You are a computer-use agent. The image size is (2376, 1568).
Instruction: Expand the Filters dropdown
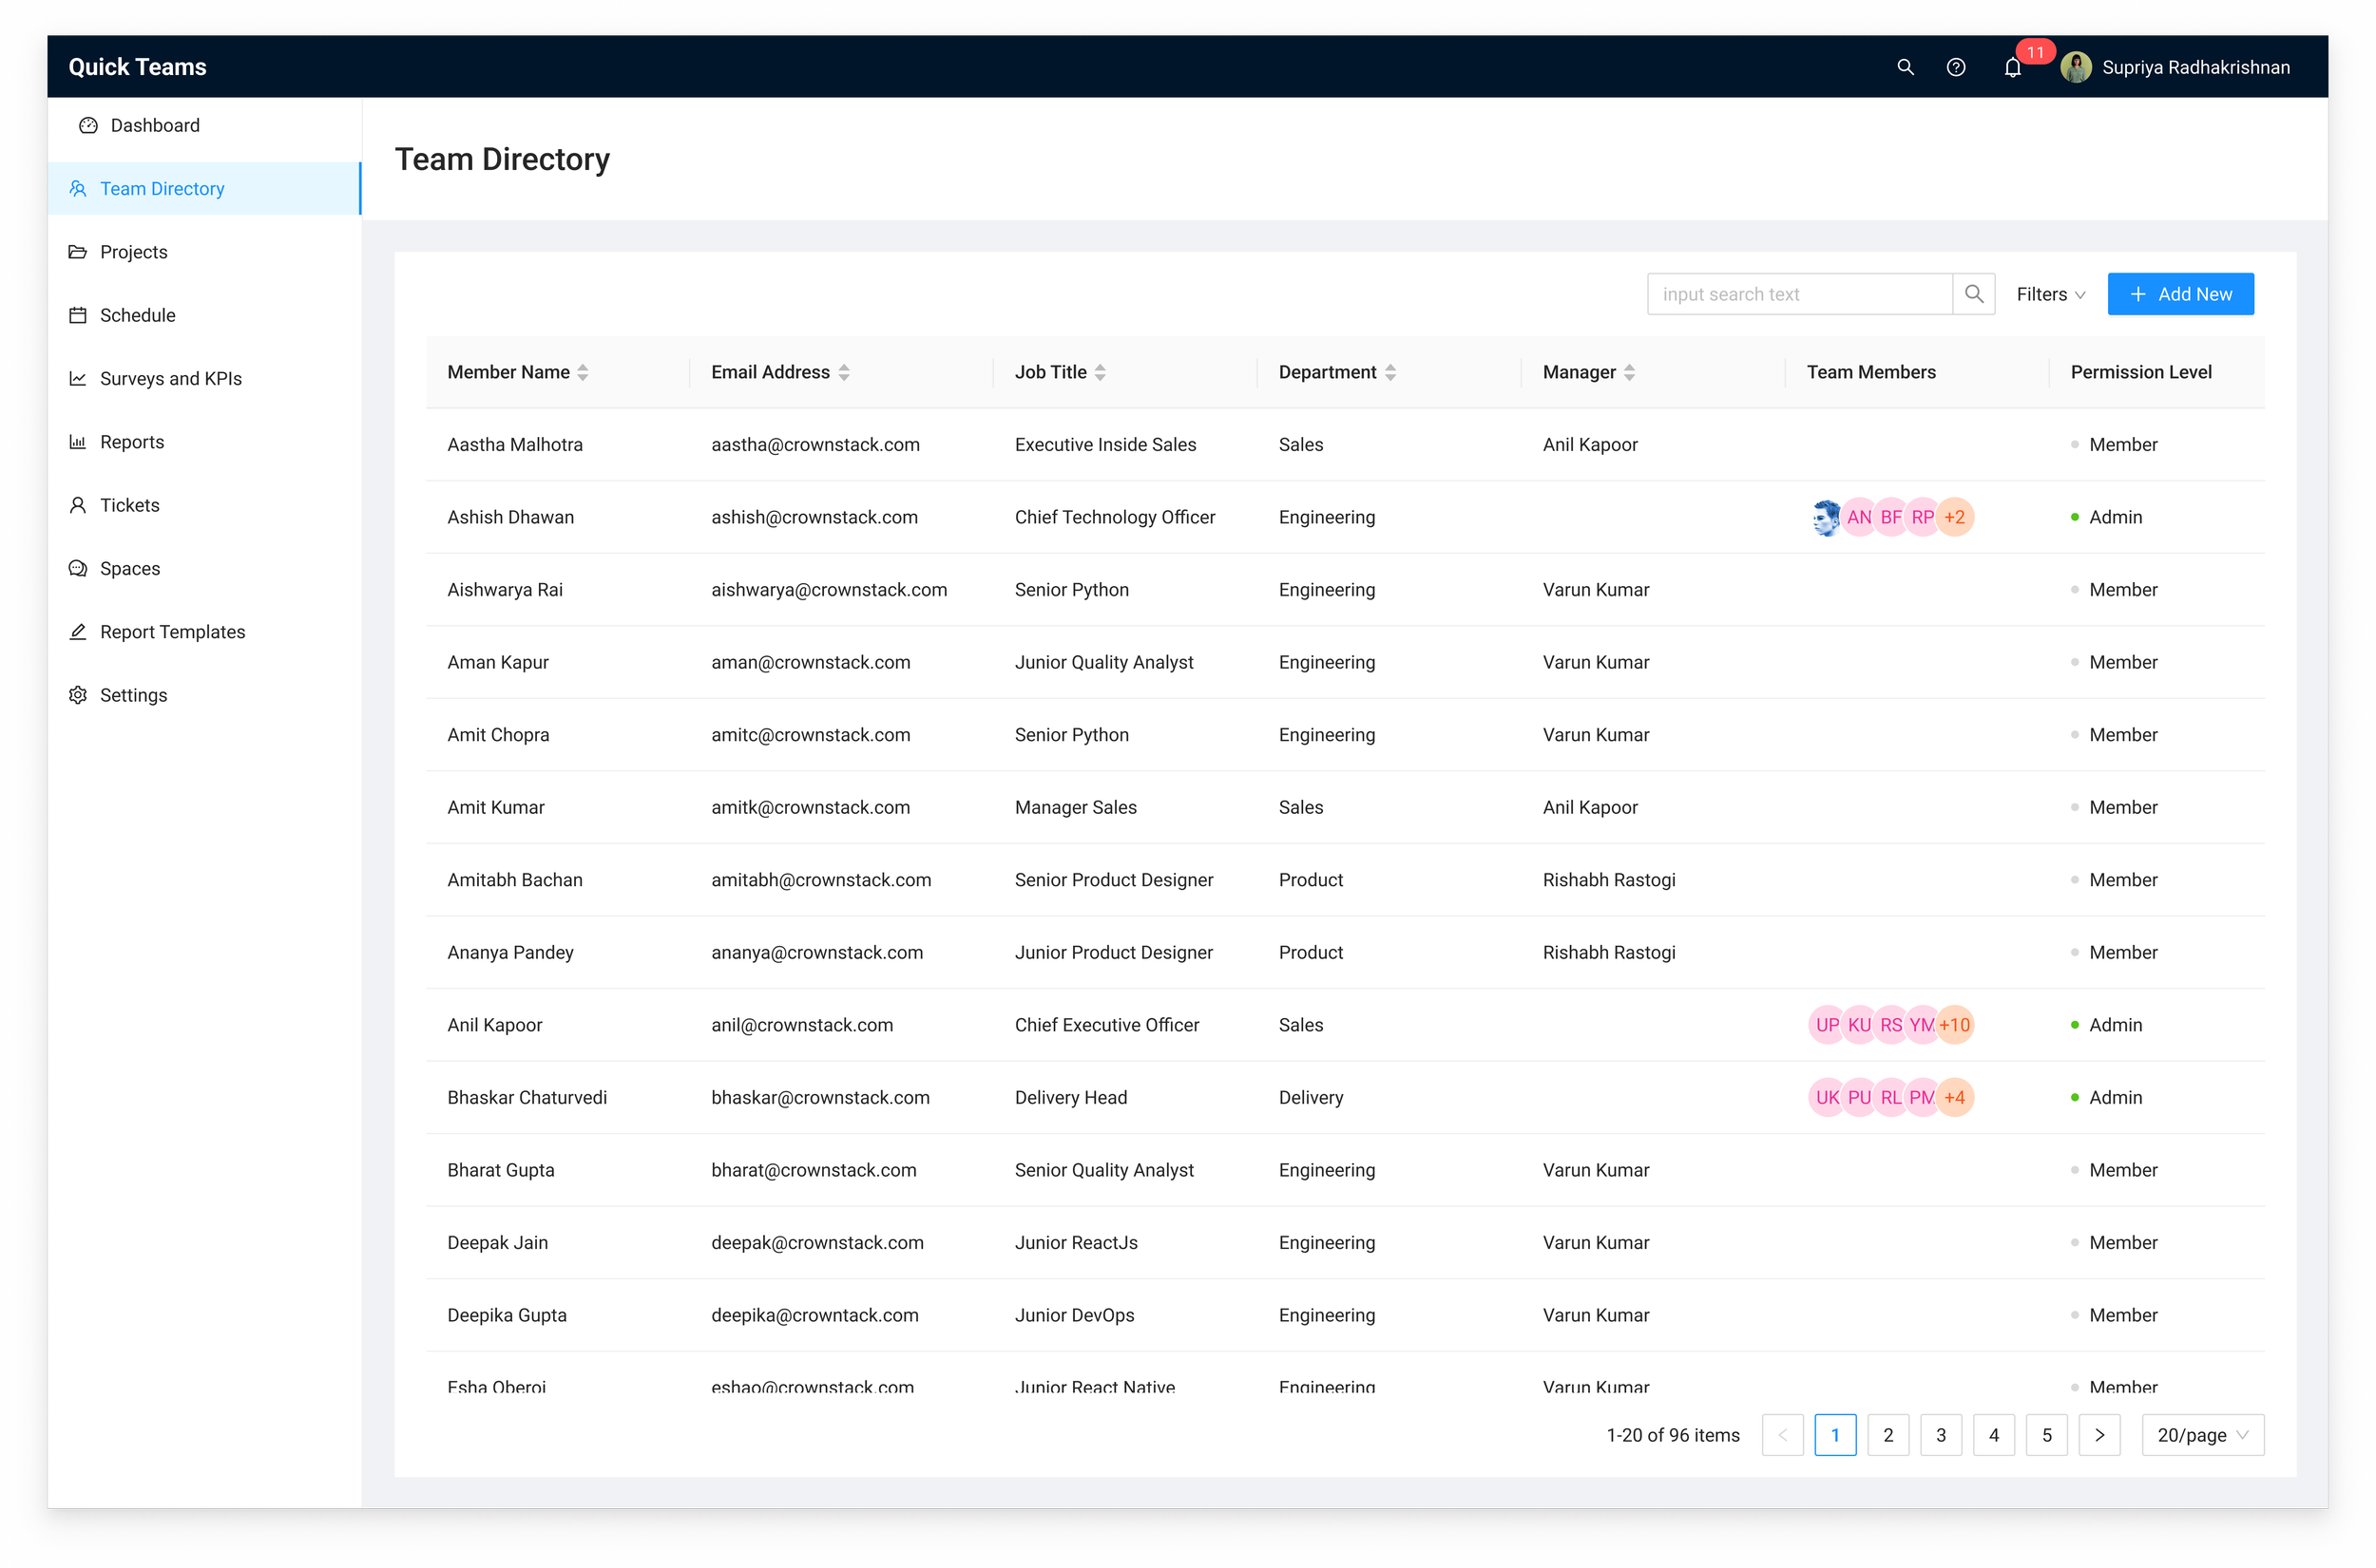click(2050, 294)
